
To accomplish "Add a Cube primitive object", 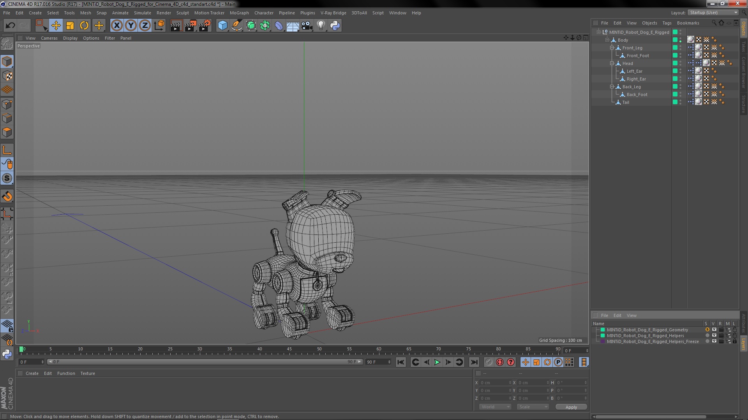I will 222,26.
